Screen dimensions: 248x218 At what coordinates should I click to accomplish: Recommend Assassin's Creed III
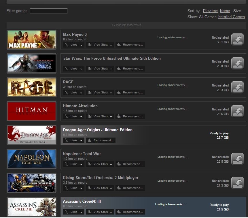click(x=130, y=212)
